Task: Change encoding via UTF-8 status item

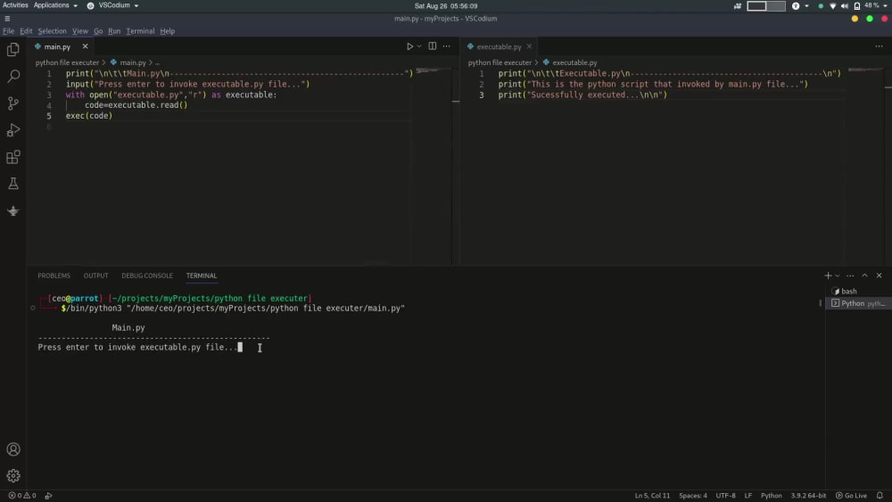Action: 725,495
